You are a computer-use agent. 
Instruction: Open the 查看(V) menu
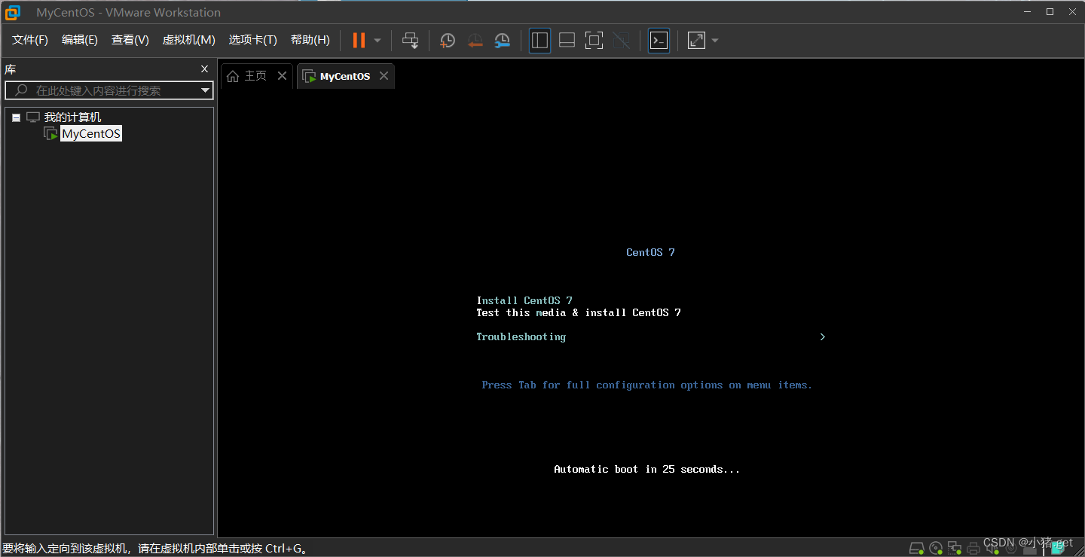pos(130,40)
